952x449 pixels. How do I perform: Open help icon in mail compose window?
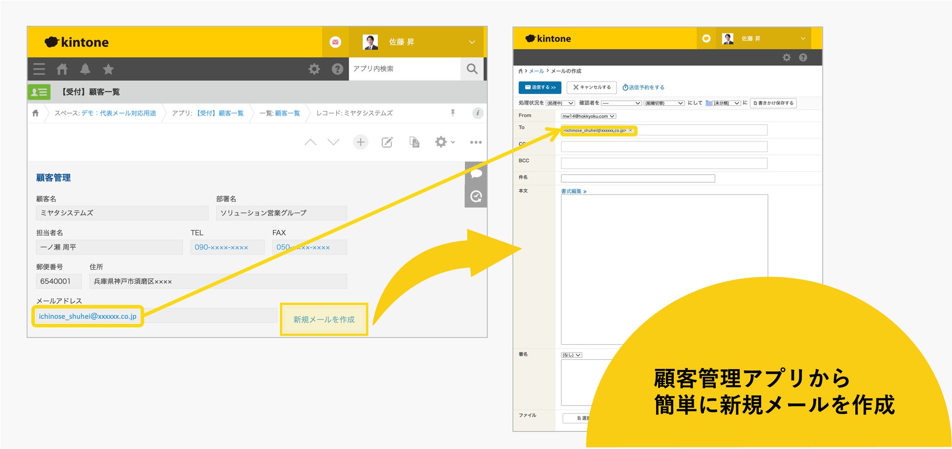(x=803, y=58)
